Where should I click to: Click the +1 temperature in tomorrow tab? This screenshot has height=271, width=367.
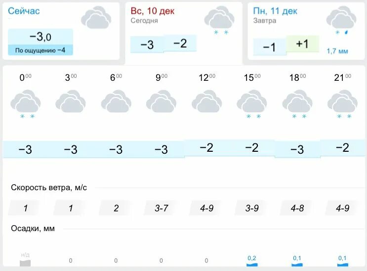[302, 44]
